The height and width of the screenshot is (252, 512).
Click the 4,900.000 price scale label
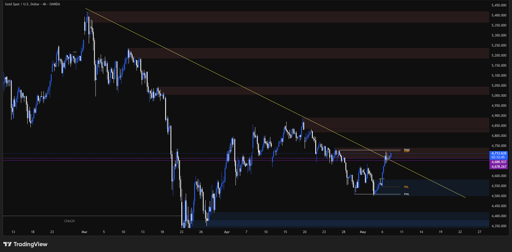click(499, 116)
